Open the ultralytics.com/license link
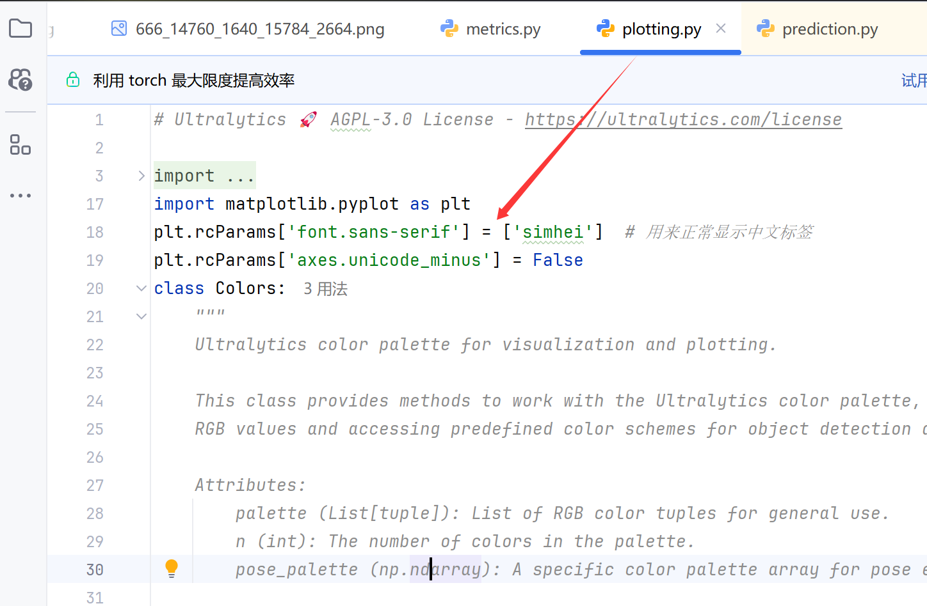Screen dimensions: 927x606 point(683,120)
